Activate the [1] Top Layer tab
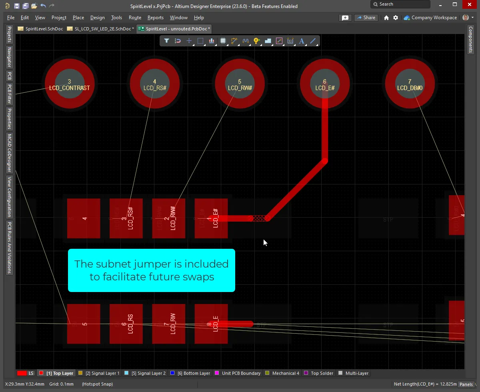480x392 pixels. [x=56, y=373]
